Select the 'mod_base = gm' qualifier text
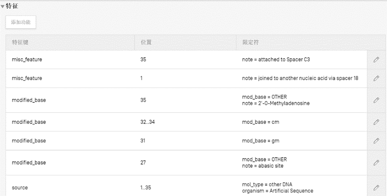Image resolution: width=387 pixels, height=196 pixels. coord(261,141)
